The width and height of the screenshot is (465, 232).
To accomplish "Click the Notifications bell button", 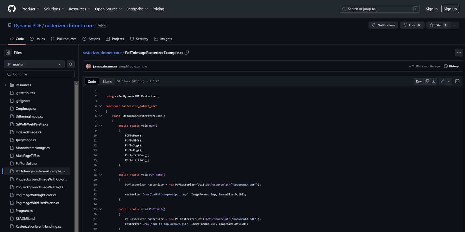I will [x=383, y=25].
